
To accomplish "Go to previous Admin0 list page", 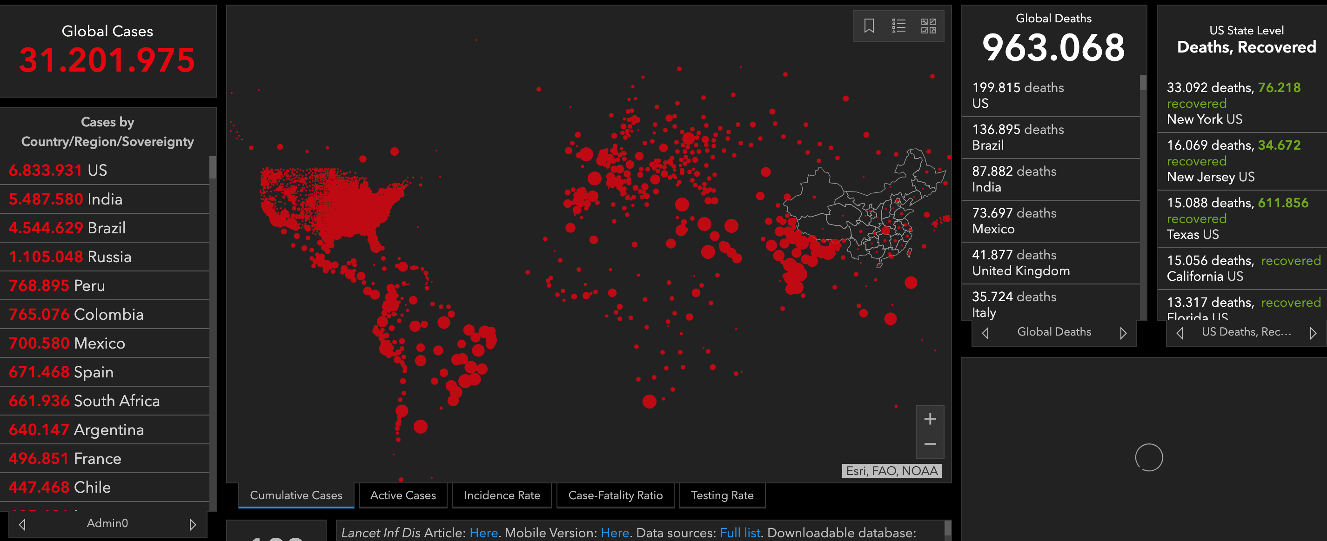I will point(22,525).
